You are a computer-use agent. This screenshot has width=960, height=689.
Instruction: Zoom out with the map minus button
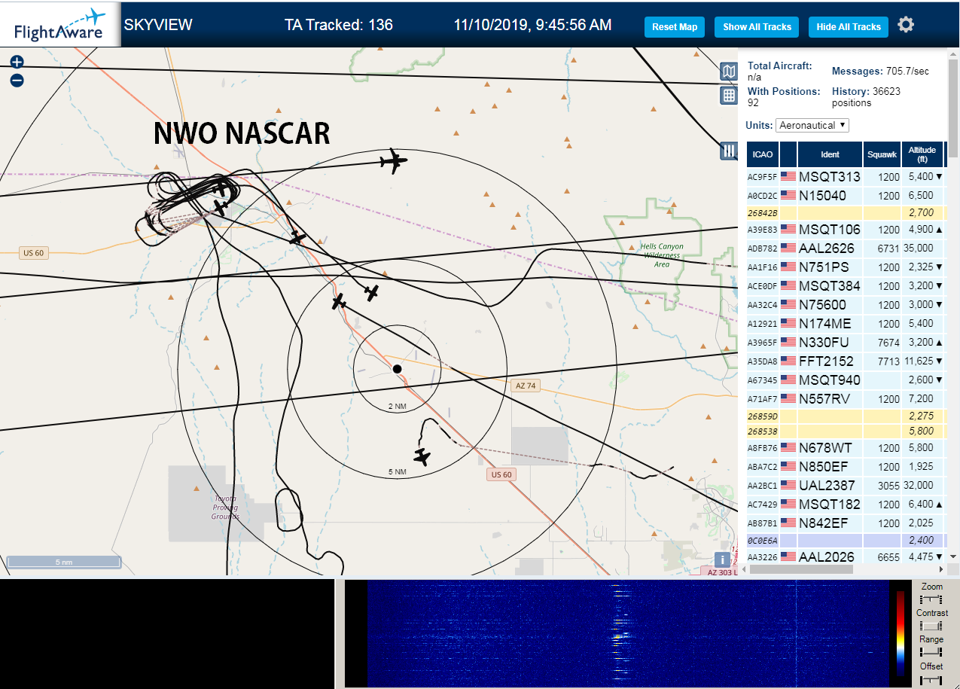pos(17,80)
